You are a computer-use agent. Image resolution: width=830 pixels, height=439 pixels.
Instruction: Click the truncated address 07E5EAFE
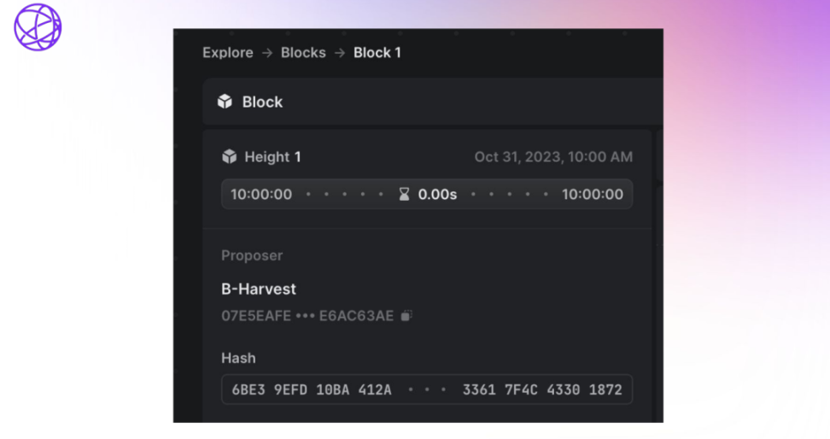pos(256,316)
